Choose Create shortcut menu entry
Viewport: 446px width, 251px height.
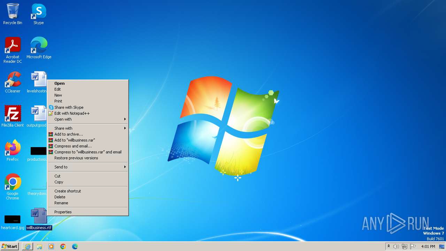(x=88, y=191)
